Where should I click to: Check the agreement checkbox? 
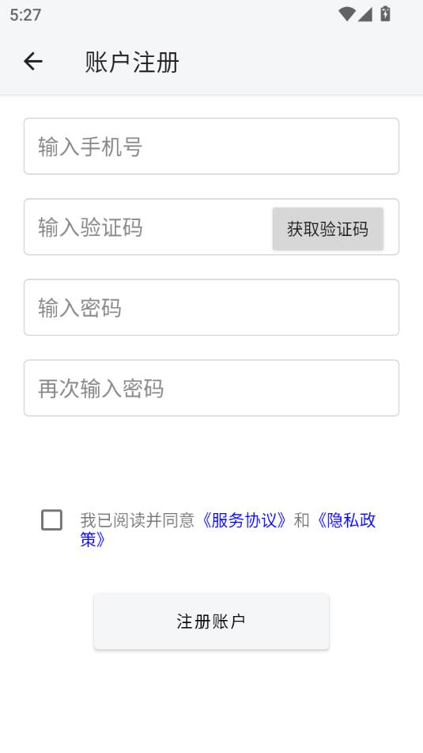[x=52, y=520]
